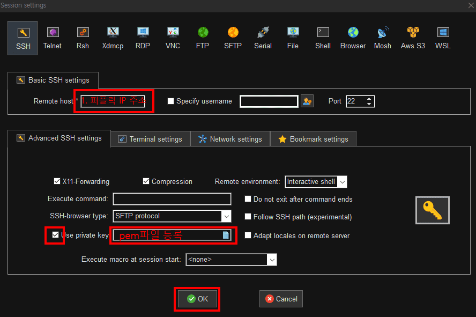Enable Adapt locales on remote server

click(248, 235)
